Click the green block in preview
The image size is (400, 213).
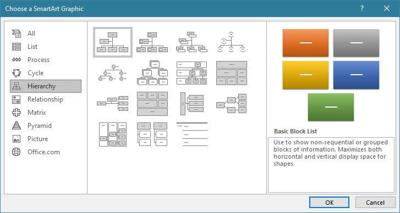[x=331, y=107]
